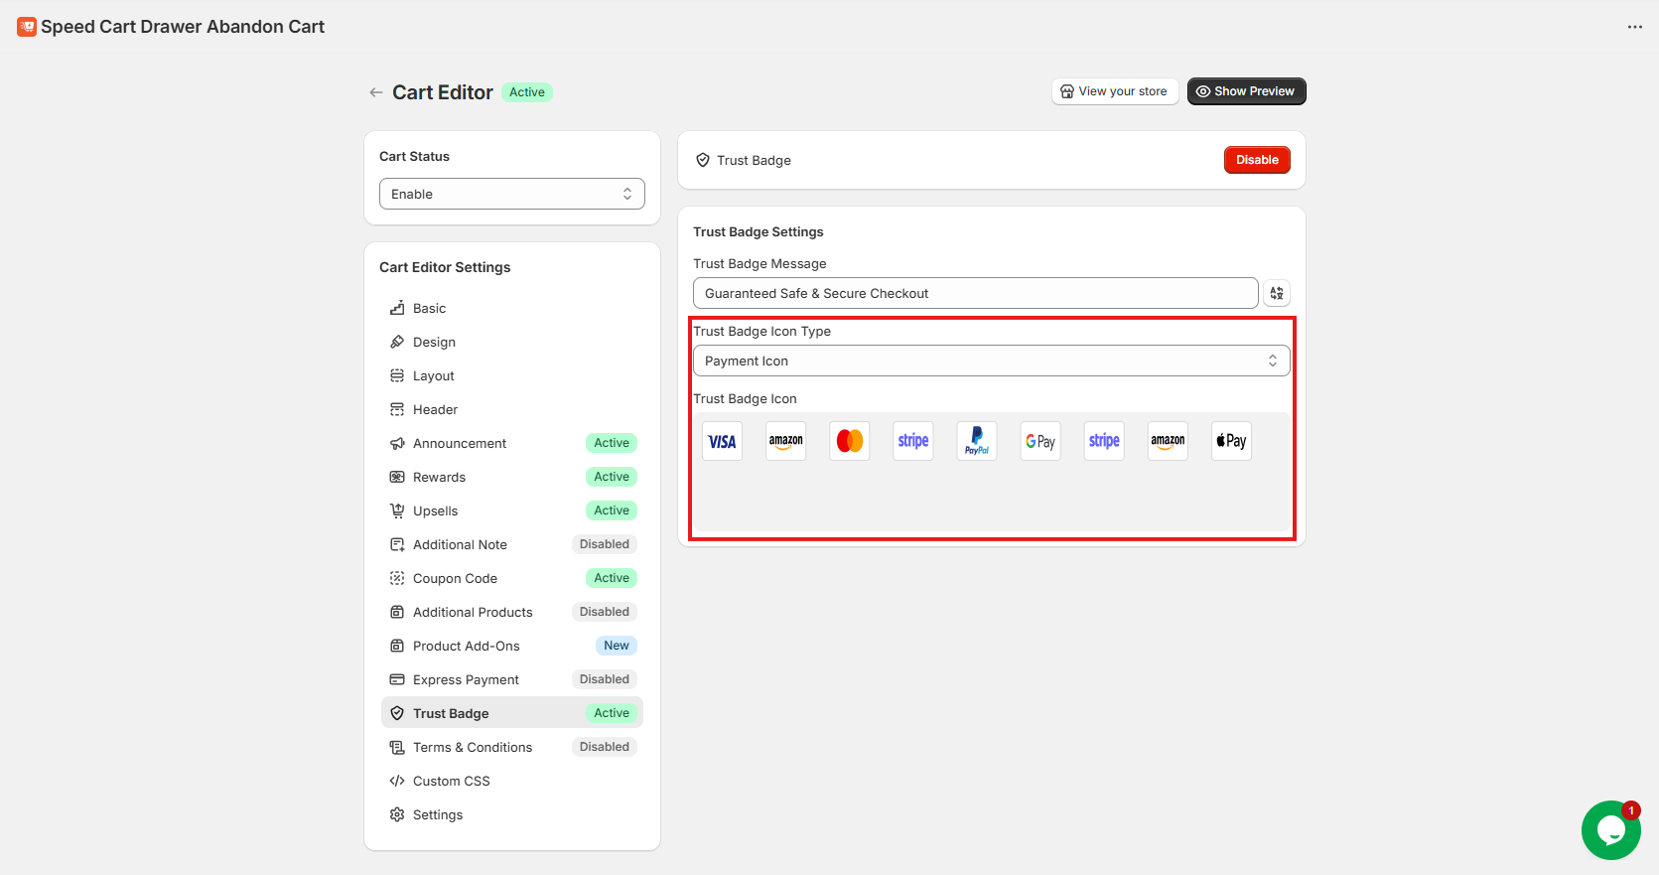Click the Trust Badge Message text field
1659x875 pixels.
click(975, 293)
